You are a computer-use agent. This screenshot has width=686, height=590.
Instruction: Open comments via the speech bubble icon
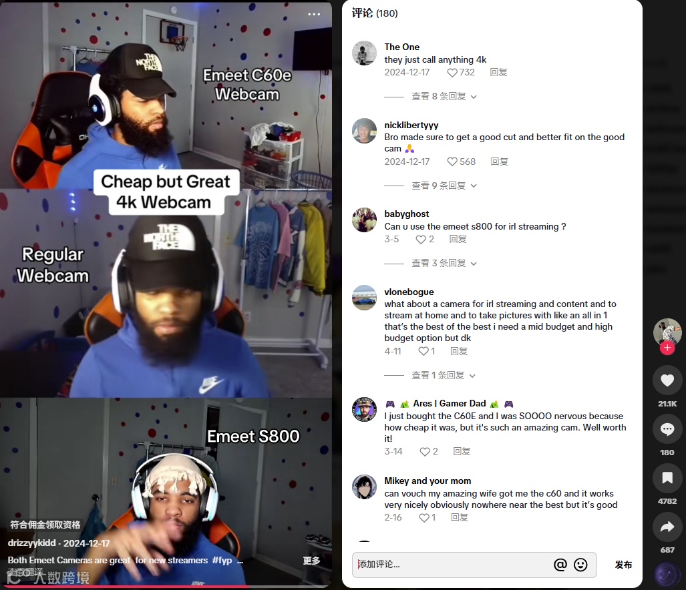[x=667, y=430]
